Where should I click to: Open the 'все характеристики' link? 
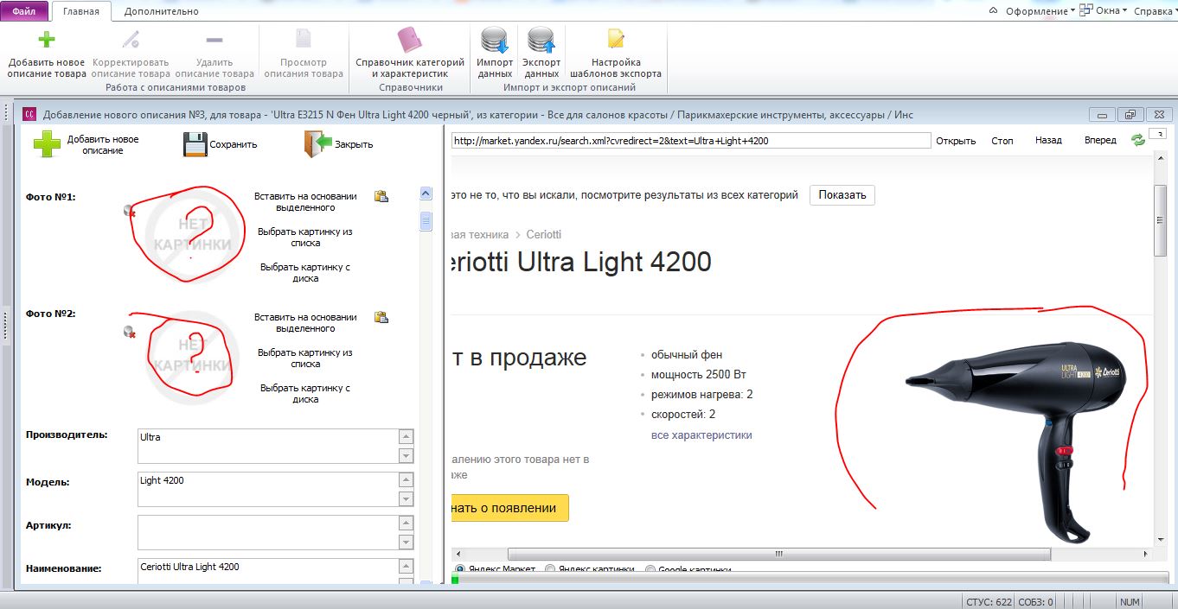pyautogui.click(x=701, y=435)
